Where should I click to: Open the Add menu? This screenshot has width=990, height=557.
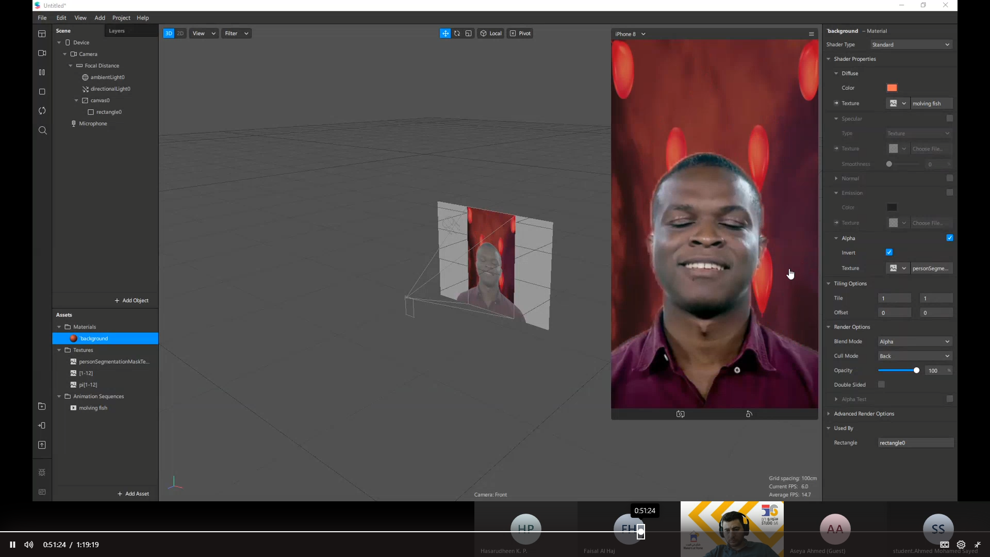(x=100, y=18)
